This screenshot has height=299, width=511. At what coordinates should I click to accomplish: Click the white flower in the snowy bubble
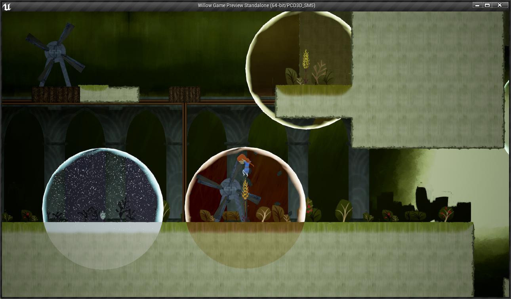pos(103,215)
